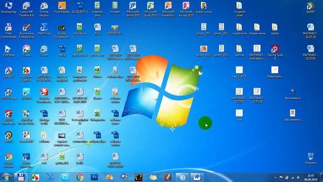Viewport: 323px width, 182px height.
Task: Launch Foxit Reader from desktop
Action: coord(62,8)
